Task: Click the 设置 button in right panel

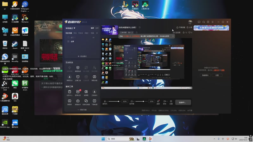Action: coord(217,75)
